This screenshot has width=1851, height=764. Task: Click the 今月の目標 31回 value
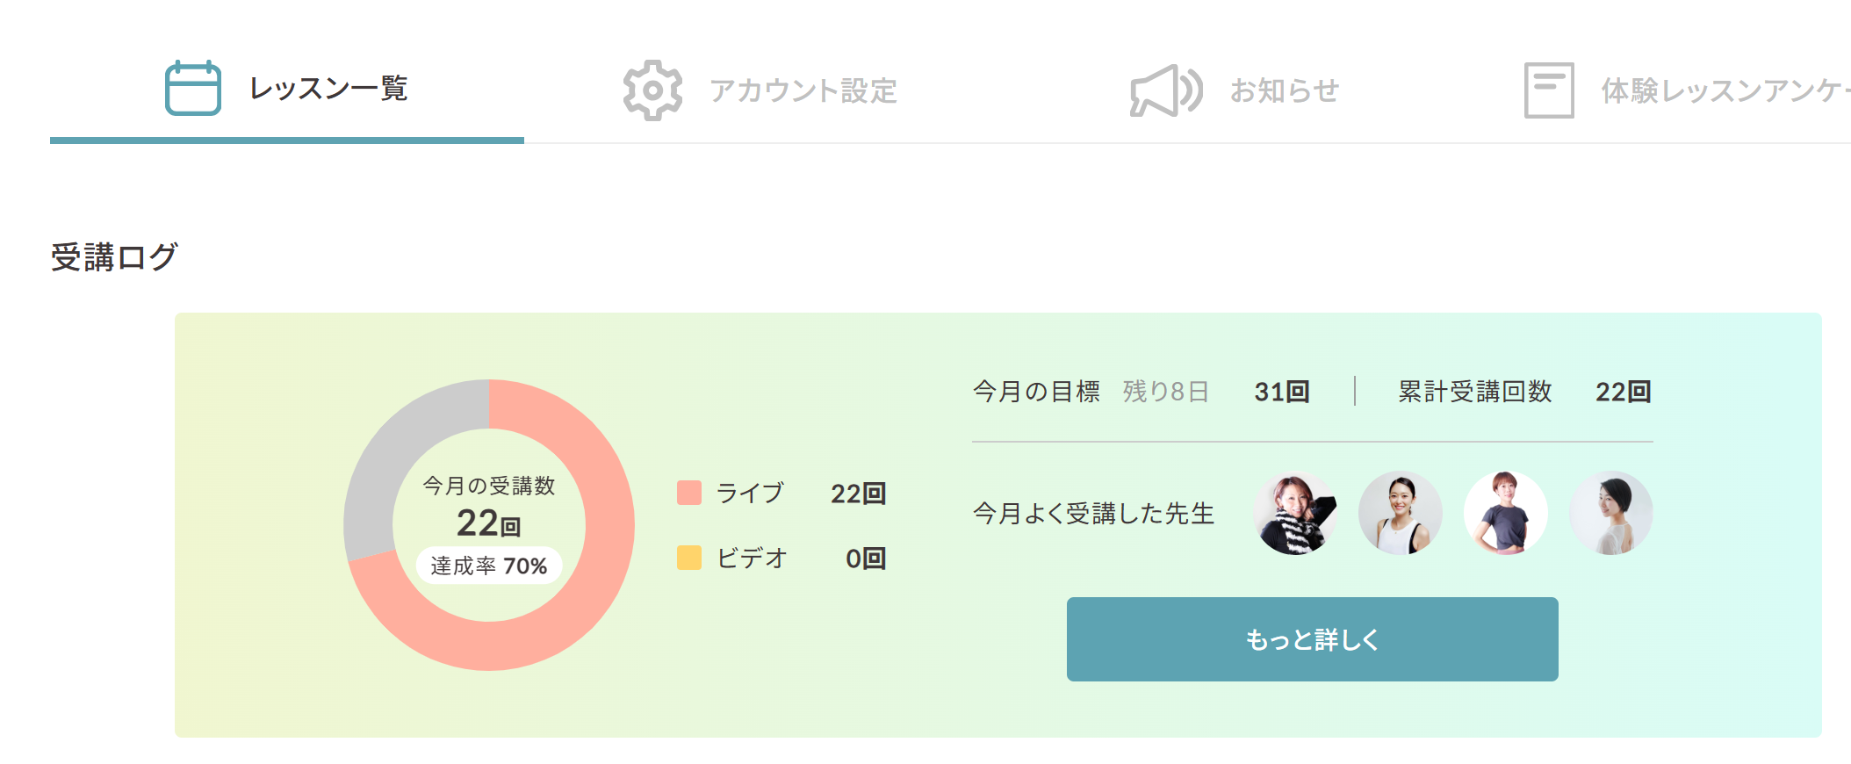(x=1281, y=392)
